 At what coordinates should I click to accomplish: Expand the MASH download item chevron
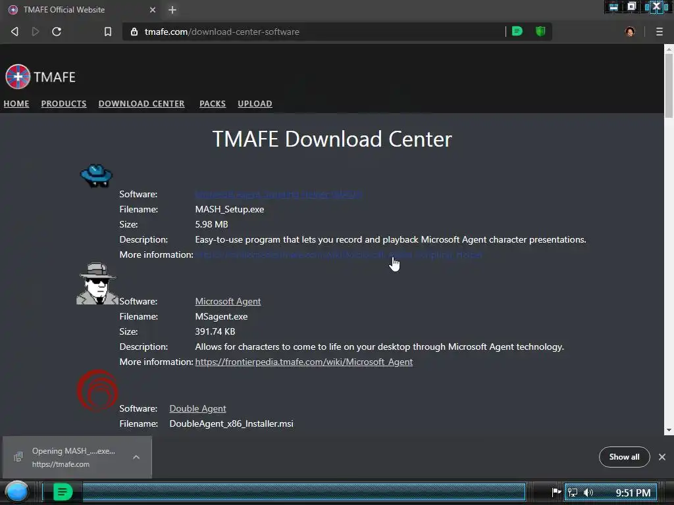[x=136, y=458]
